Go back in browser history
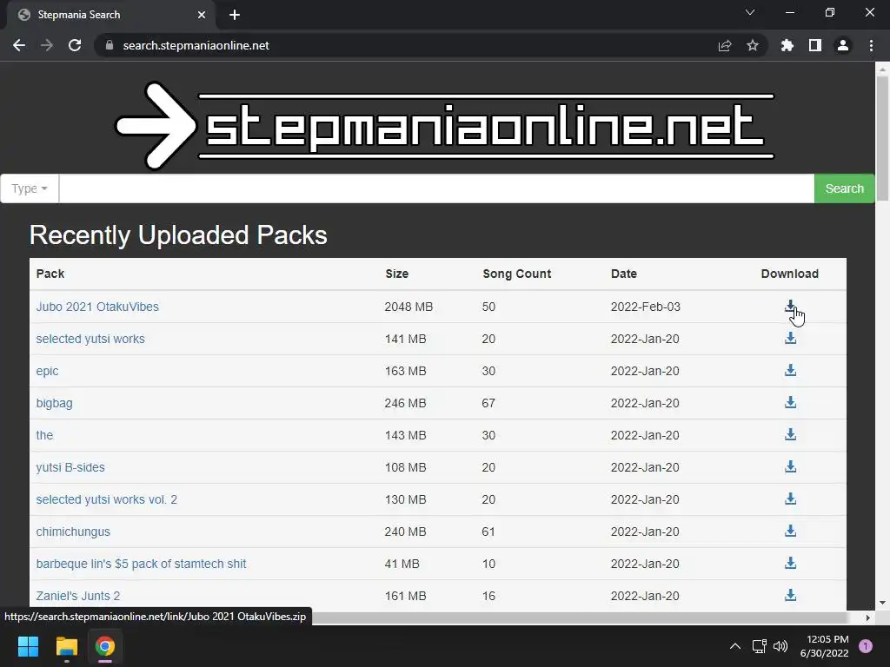This screenshot has height=667, width=890. click(19, 45)
